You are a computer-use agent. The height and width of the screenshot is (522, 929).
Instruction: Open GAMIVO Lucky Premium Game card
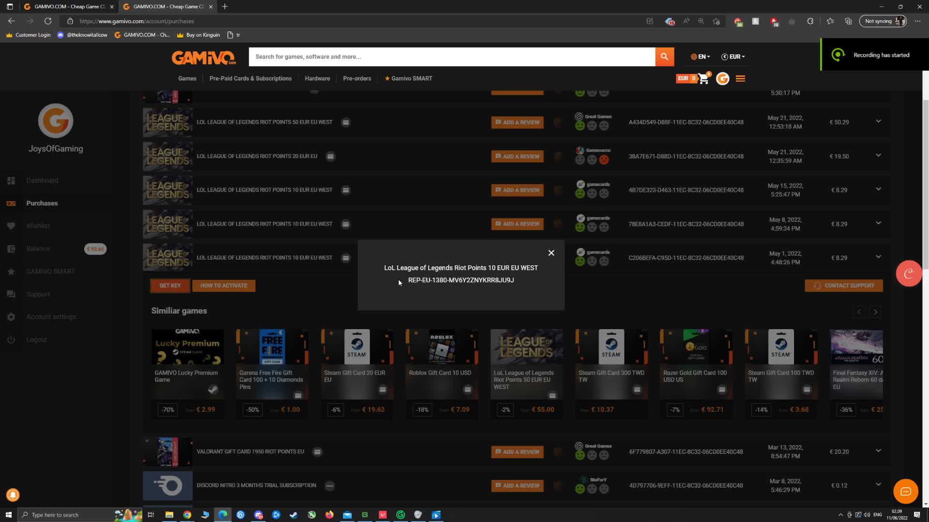click(x=187, y=373)
